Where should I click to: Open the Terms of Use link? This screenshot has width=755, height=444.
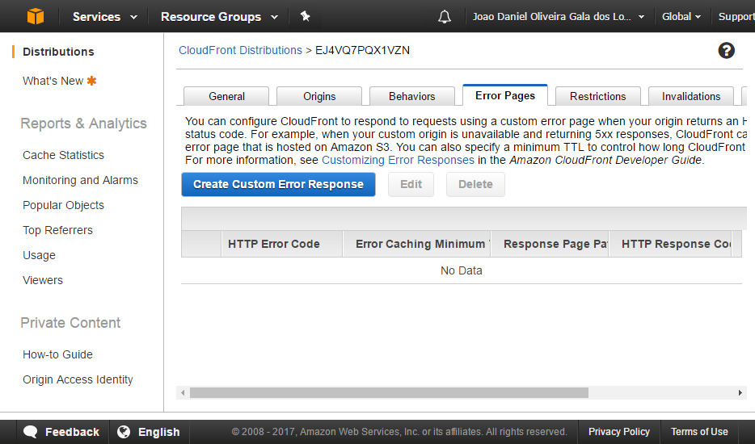point(699,432)
